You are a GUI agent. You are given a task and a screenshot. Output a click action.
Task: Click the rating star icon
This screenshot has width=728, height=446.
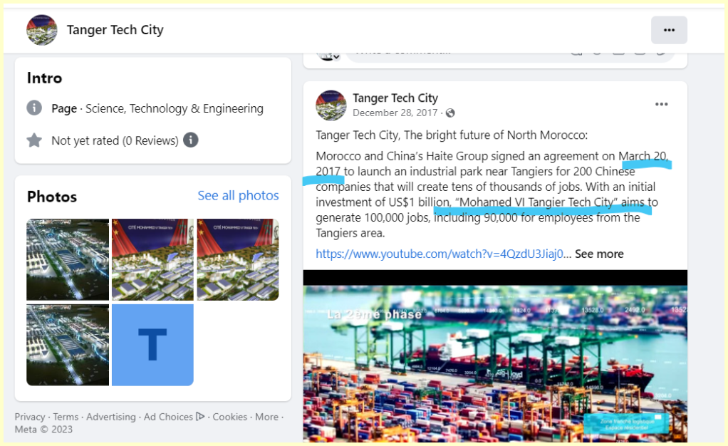point(34,140)
